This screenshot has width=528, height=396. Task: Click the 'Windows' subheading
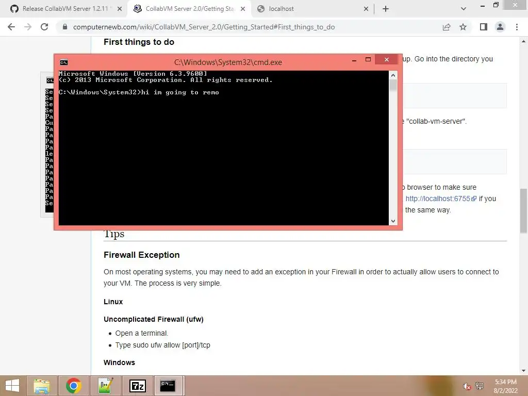(119, 362)
